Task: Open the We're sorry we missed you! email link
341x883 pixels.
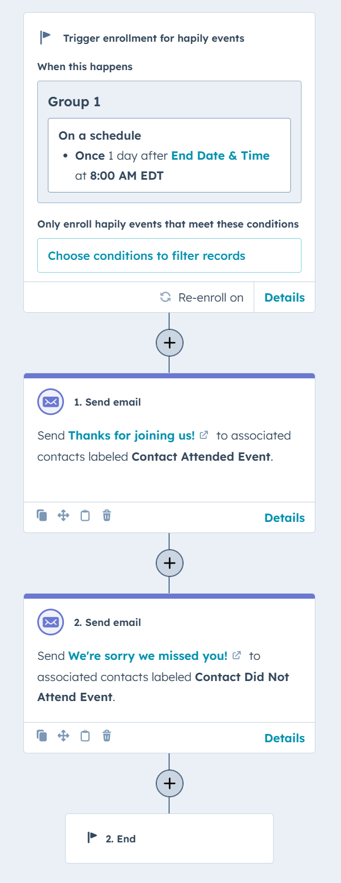Action: (148, 656)
